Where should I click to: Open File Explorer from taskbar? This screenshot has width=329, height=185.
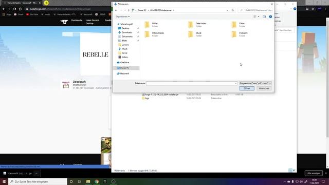[x=88, y=181]
